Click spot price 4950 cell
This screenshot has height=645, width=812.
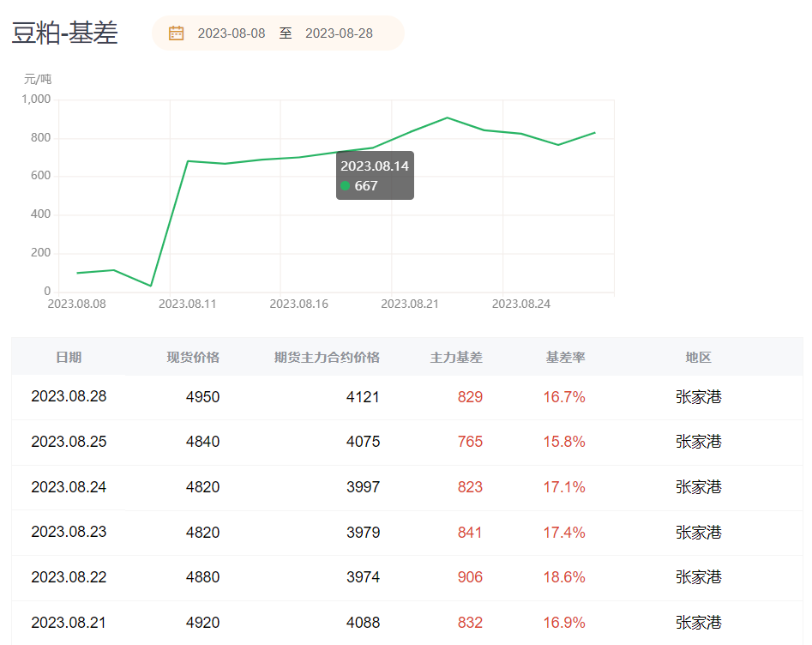coord(203,397)
